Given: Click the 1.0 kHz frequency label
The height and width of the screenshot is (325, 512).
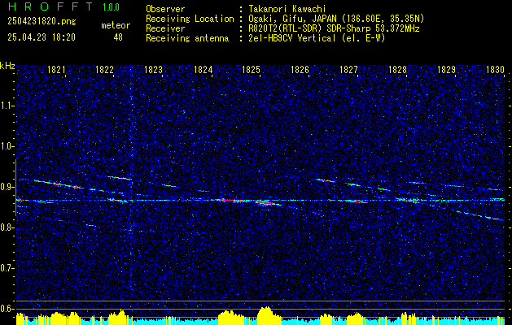Looking at the screenshot, I should (x=7, y=146).
